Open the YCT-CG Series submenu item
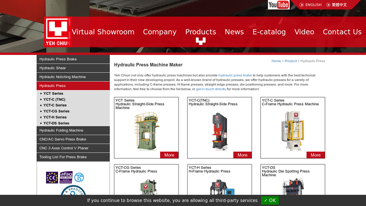This screenshot has height=206, width=366. [x=56, y=111]
